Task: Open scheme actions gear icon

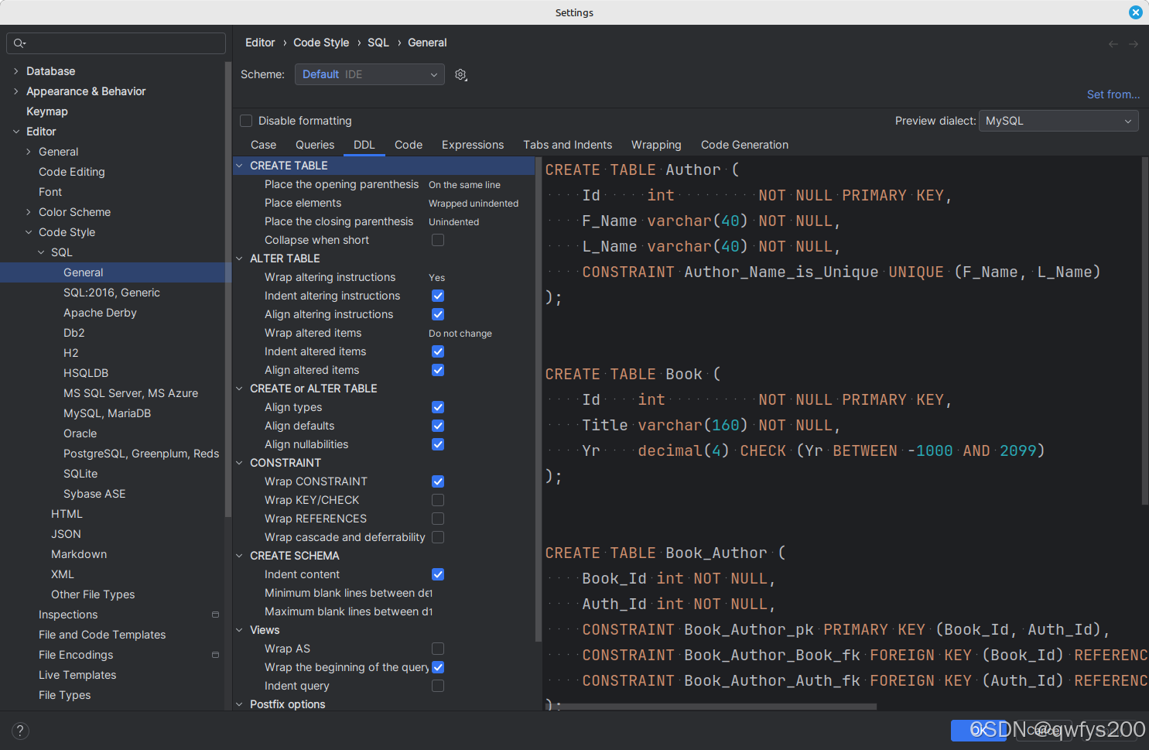Action: click(461, 74)
